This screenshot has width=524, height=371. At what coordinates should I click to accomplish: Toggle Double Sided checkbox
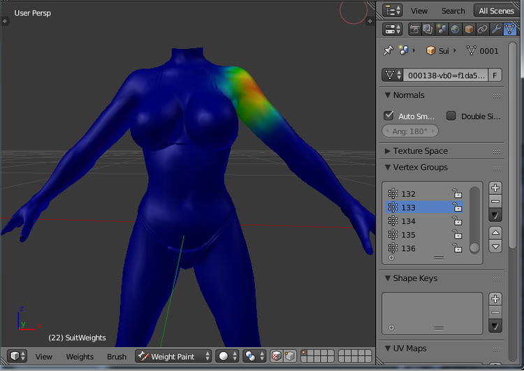coord(451,116)
